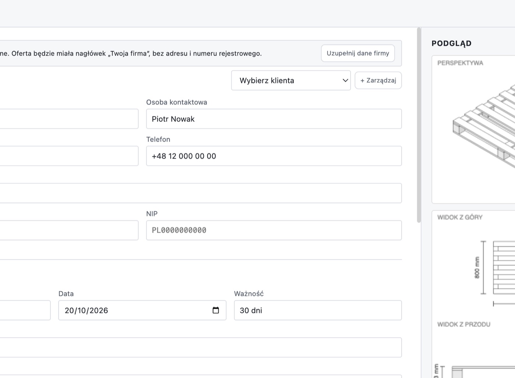This screenshot has width=515, height=378.
Task: Edit the Ważność field with 30 dni
Action: [318, 310]
